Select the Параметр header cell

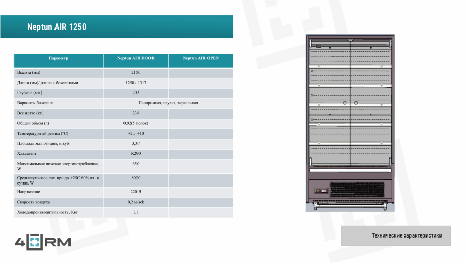click(58, 58)
